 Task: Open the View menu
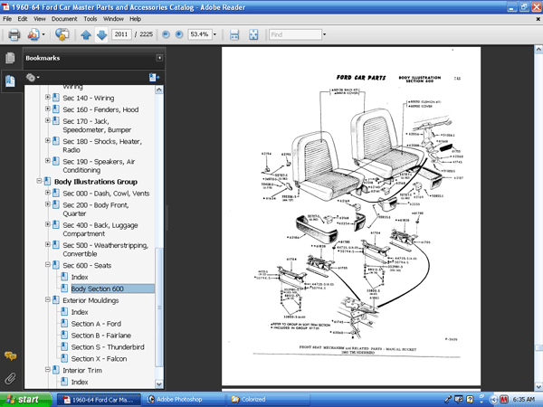[x=40, y=19]
